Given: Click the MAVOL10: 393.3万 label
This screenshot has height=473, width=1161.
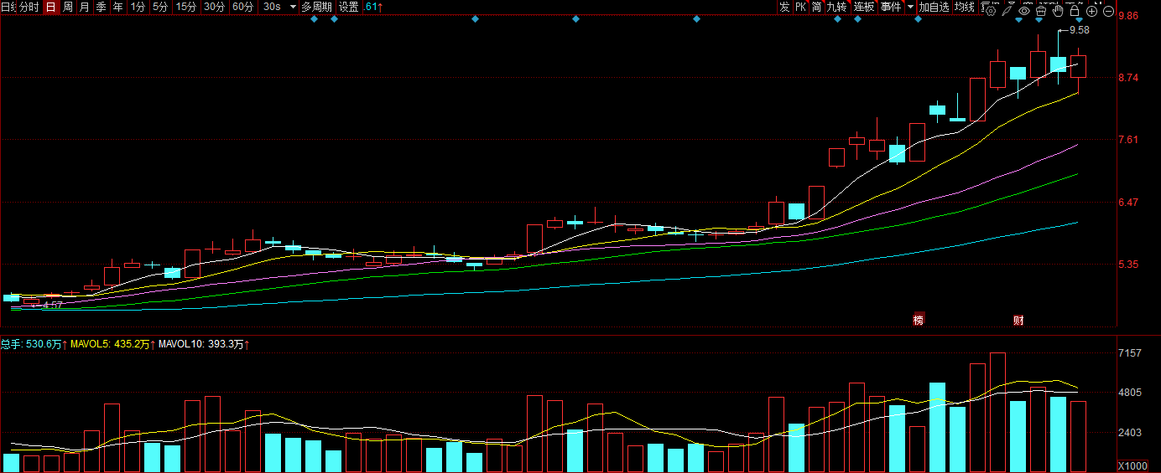Looking at the screenshot, I should [204, 344].
